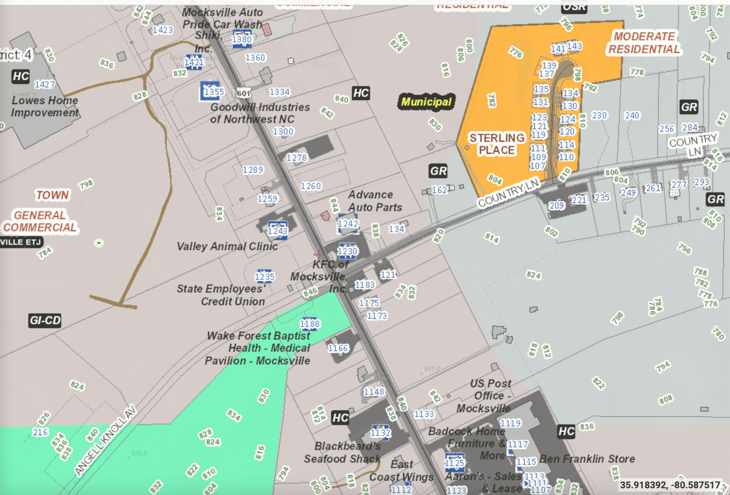The height and width of the screenshot is (495, 730).
Task: Click the 841 ft spot elevation label
Action: click(432, 369)
